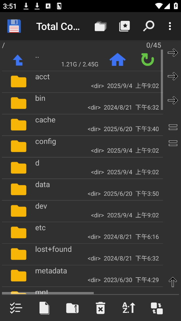
Task: Go up with the blue parent-folder arrow
Action: tap(18, 60)
